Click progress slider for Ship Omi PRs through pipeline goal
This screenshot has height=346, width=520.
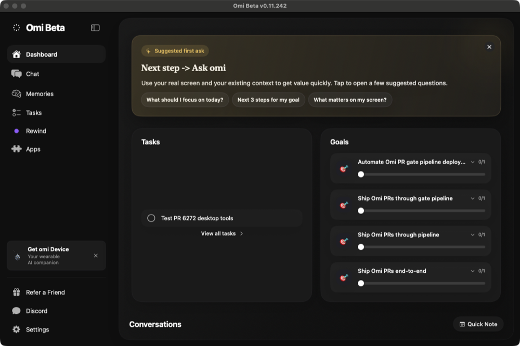click(x=422, y=247)
